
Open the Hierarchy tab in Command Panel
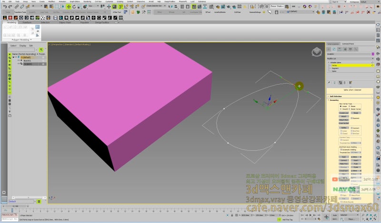pyautogui.click(x=340, y=49)
